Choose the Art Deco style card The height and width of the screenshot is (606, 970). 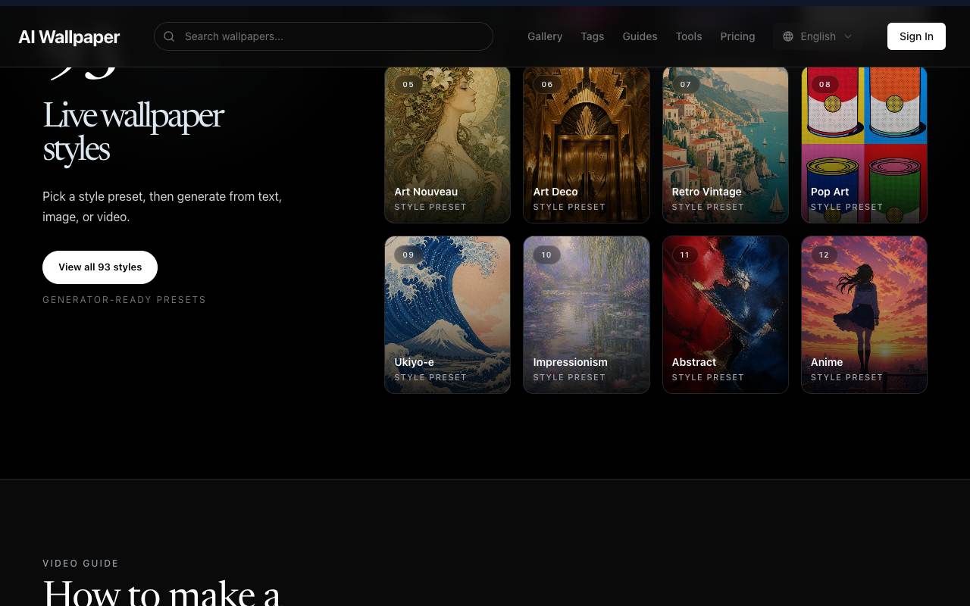pyautogui.click(x=586, y=145)
